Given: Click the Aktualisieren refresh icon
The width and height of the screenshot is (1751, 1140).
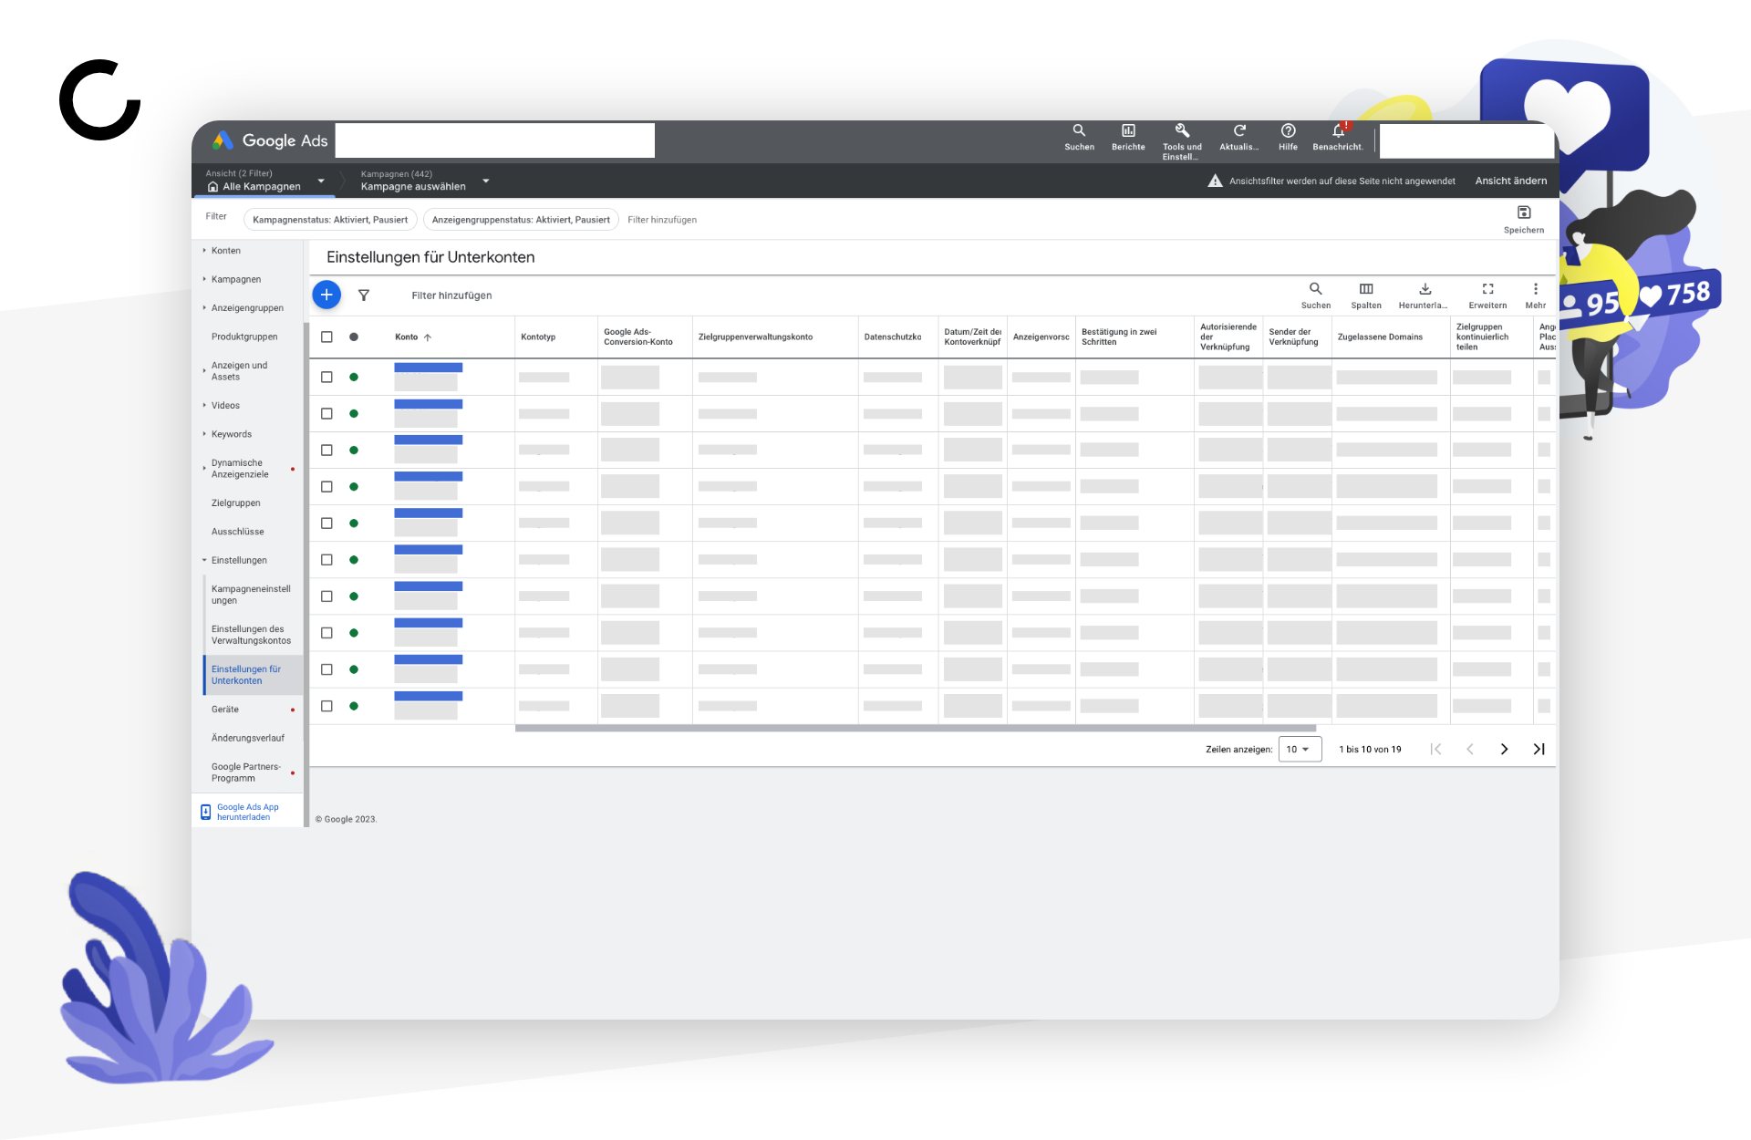Looking at the screenshot, I should coord(1239,130).
